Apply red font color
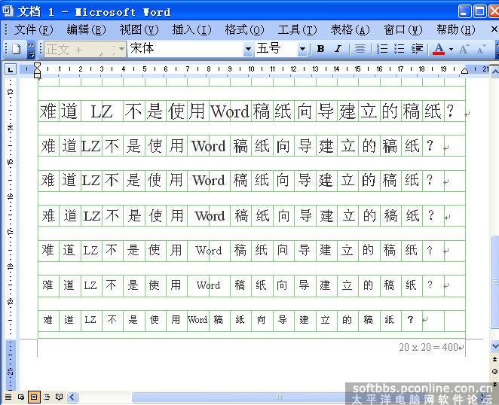The image size is (499, 405). [x=439, y=49]
